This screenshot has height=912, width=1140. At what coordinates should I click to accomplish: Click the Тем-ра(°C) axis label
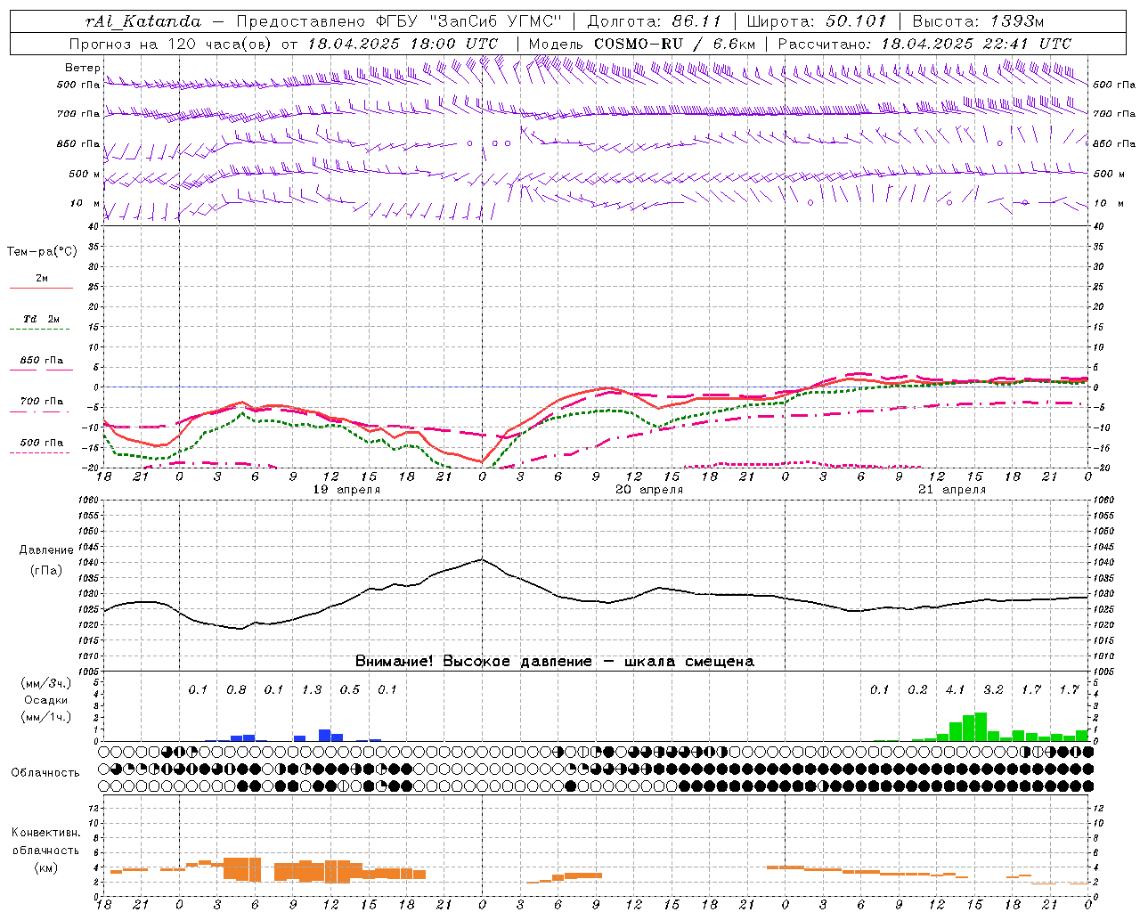pos(42,252)
